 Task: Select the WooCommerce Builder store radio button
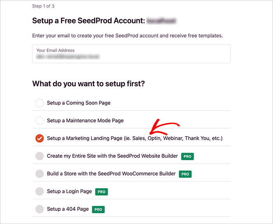click(40, 174)
